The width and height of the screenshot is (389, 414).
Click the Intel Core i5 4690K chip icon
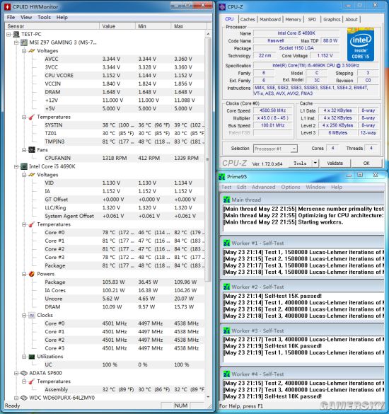tap(24, 166)
